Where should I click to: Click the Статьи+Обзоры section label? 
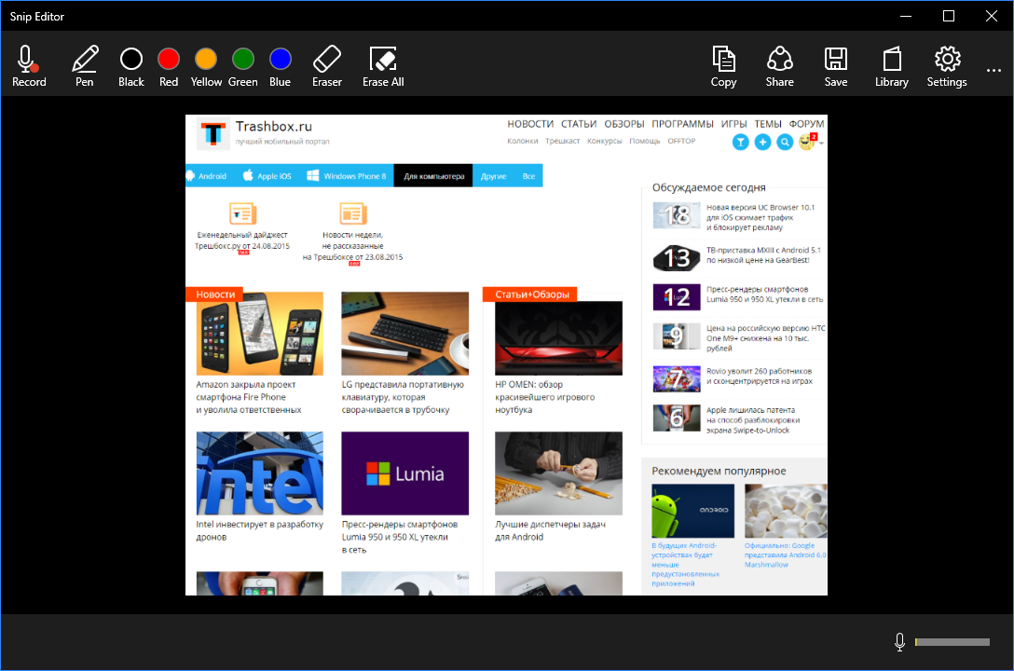(531, 294)
